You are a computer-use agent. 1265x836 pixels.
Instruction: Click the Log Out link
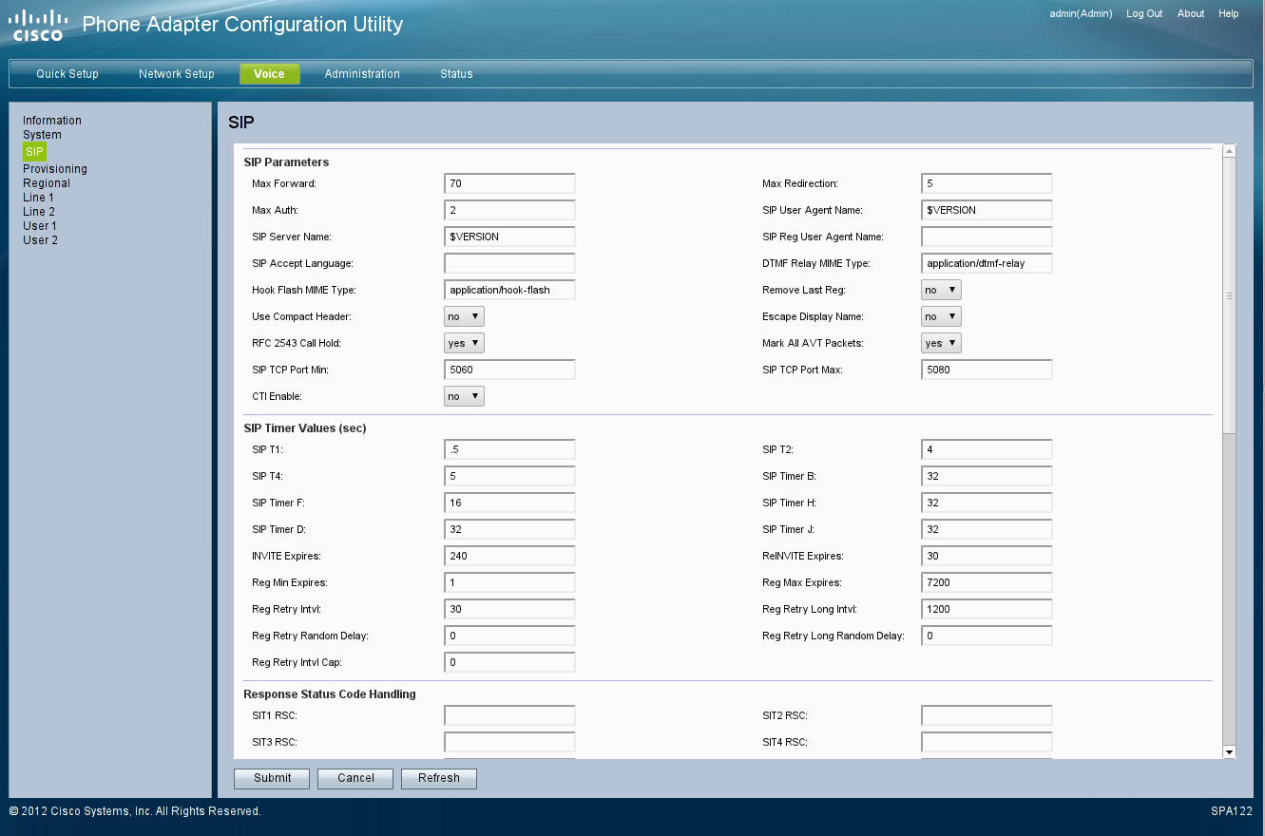1144,14
